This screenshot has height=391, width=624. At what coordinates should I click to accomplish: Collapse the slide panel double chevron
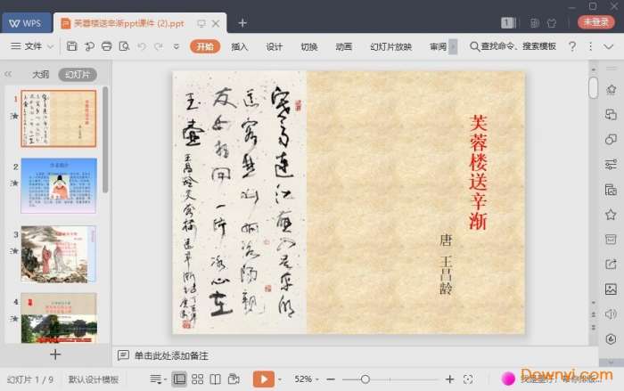pos(8,74)
